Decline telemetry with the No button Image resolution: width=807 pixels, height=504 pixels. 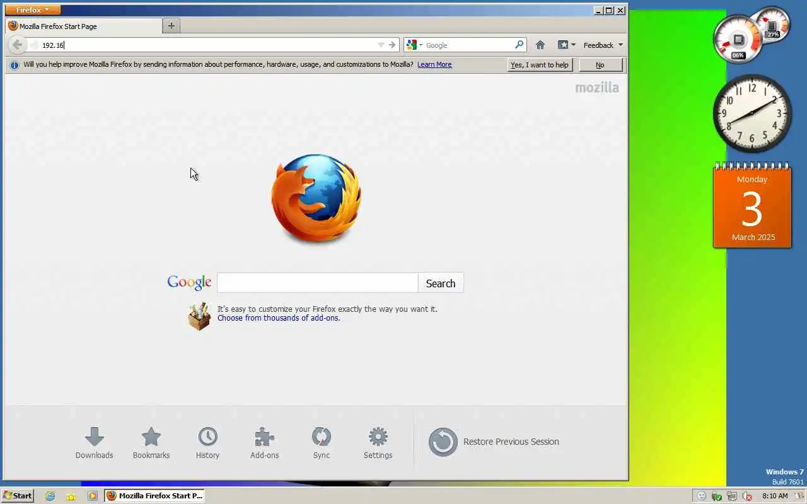600,65
